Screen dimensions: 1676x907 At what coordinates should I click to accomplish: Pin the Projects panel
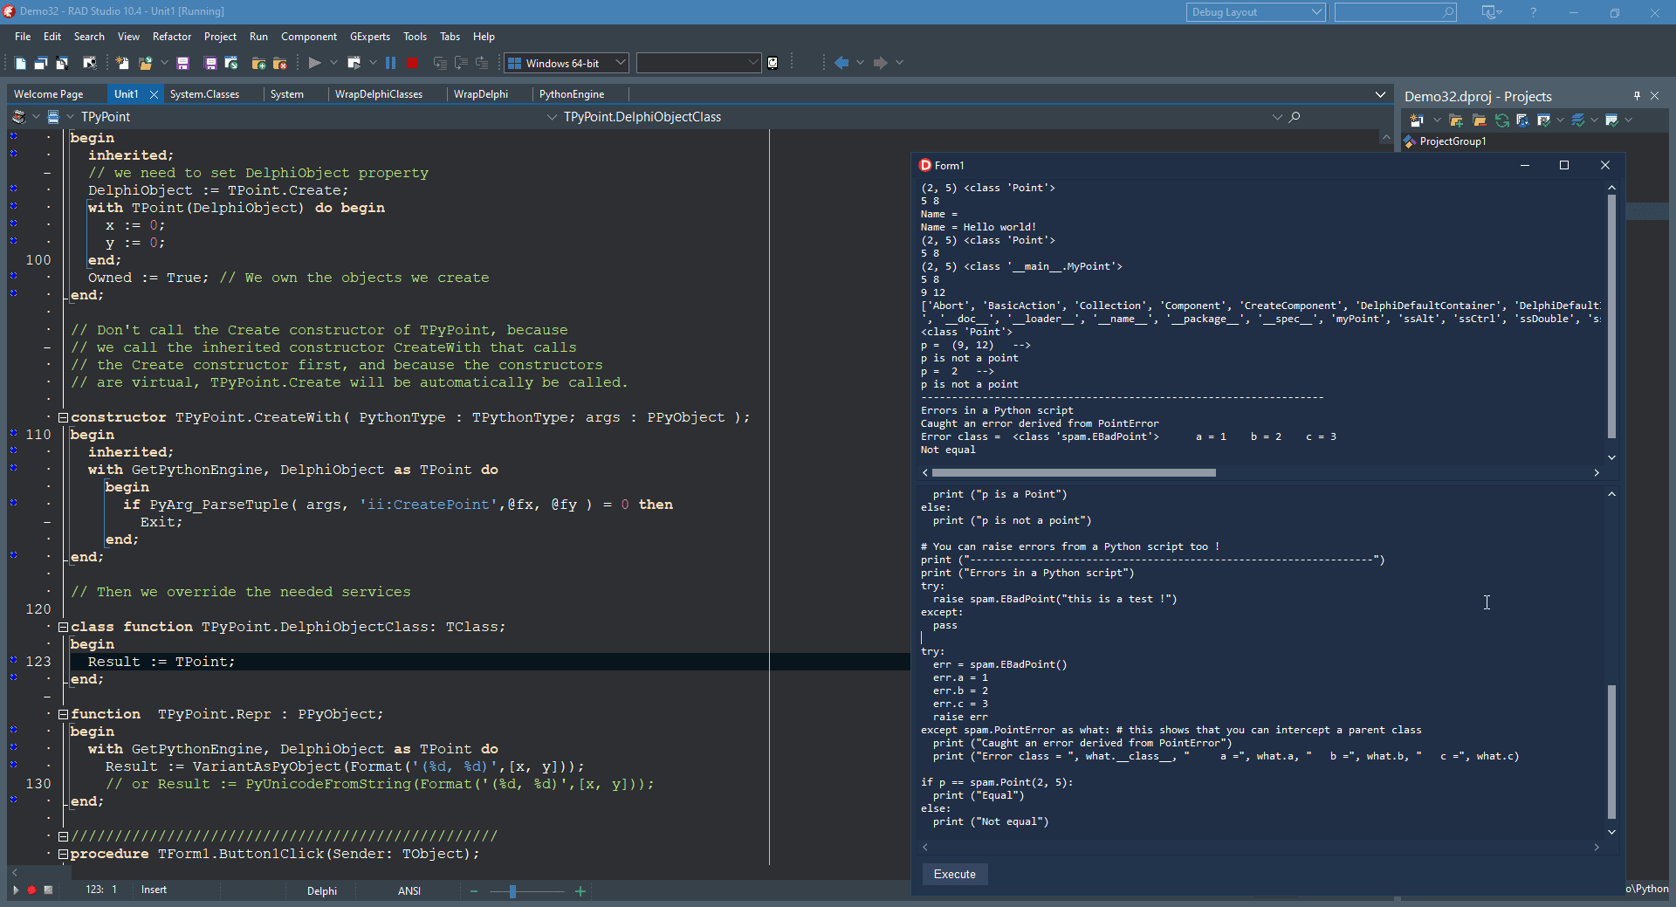pyautogui.click(x=1637, y=95)
